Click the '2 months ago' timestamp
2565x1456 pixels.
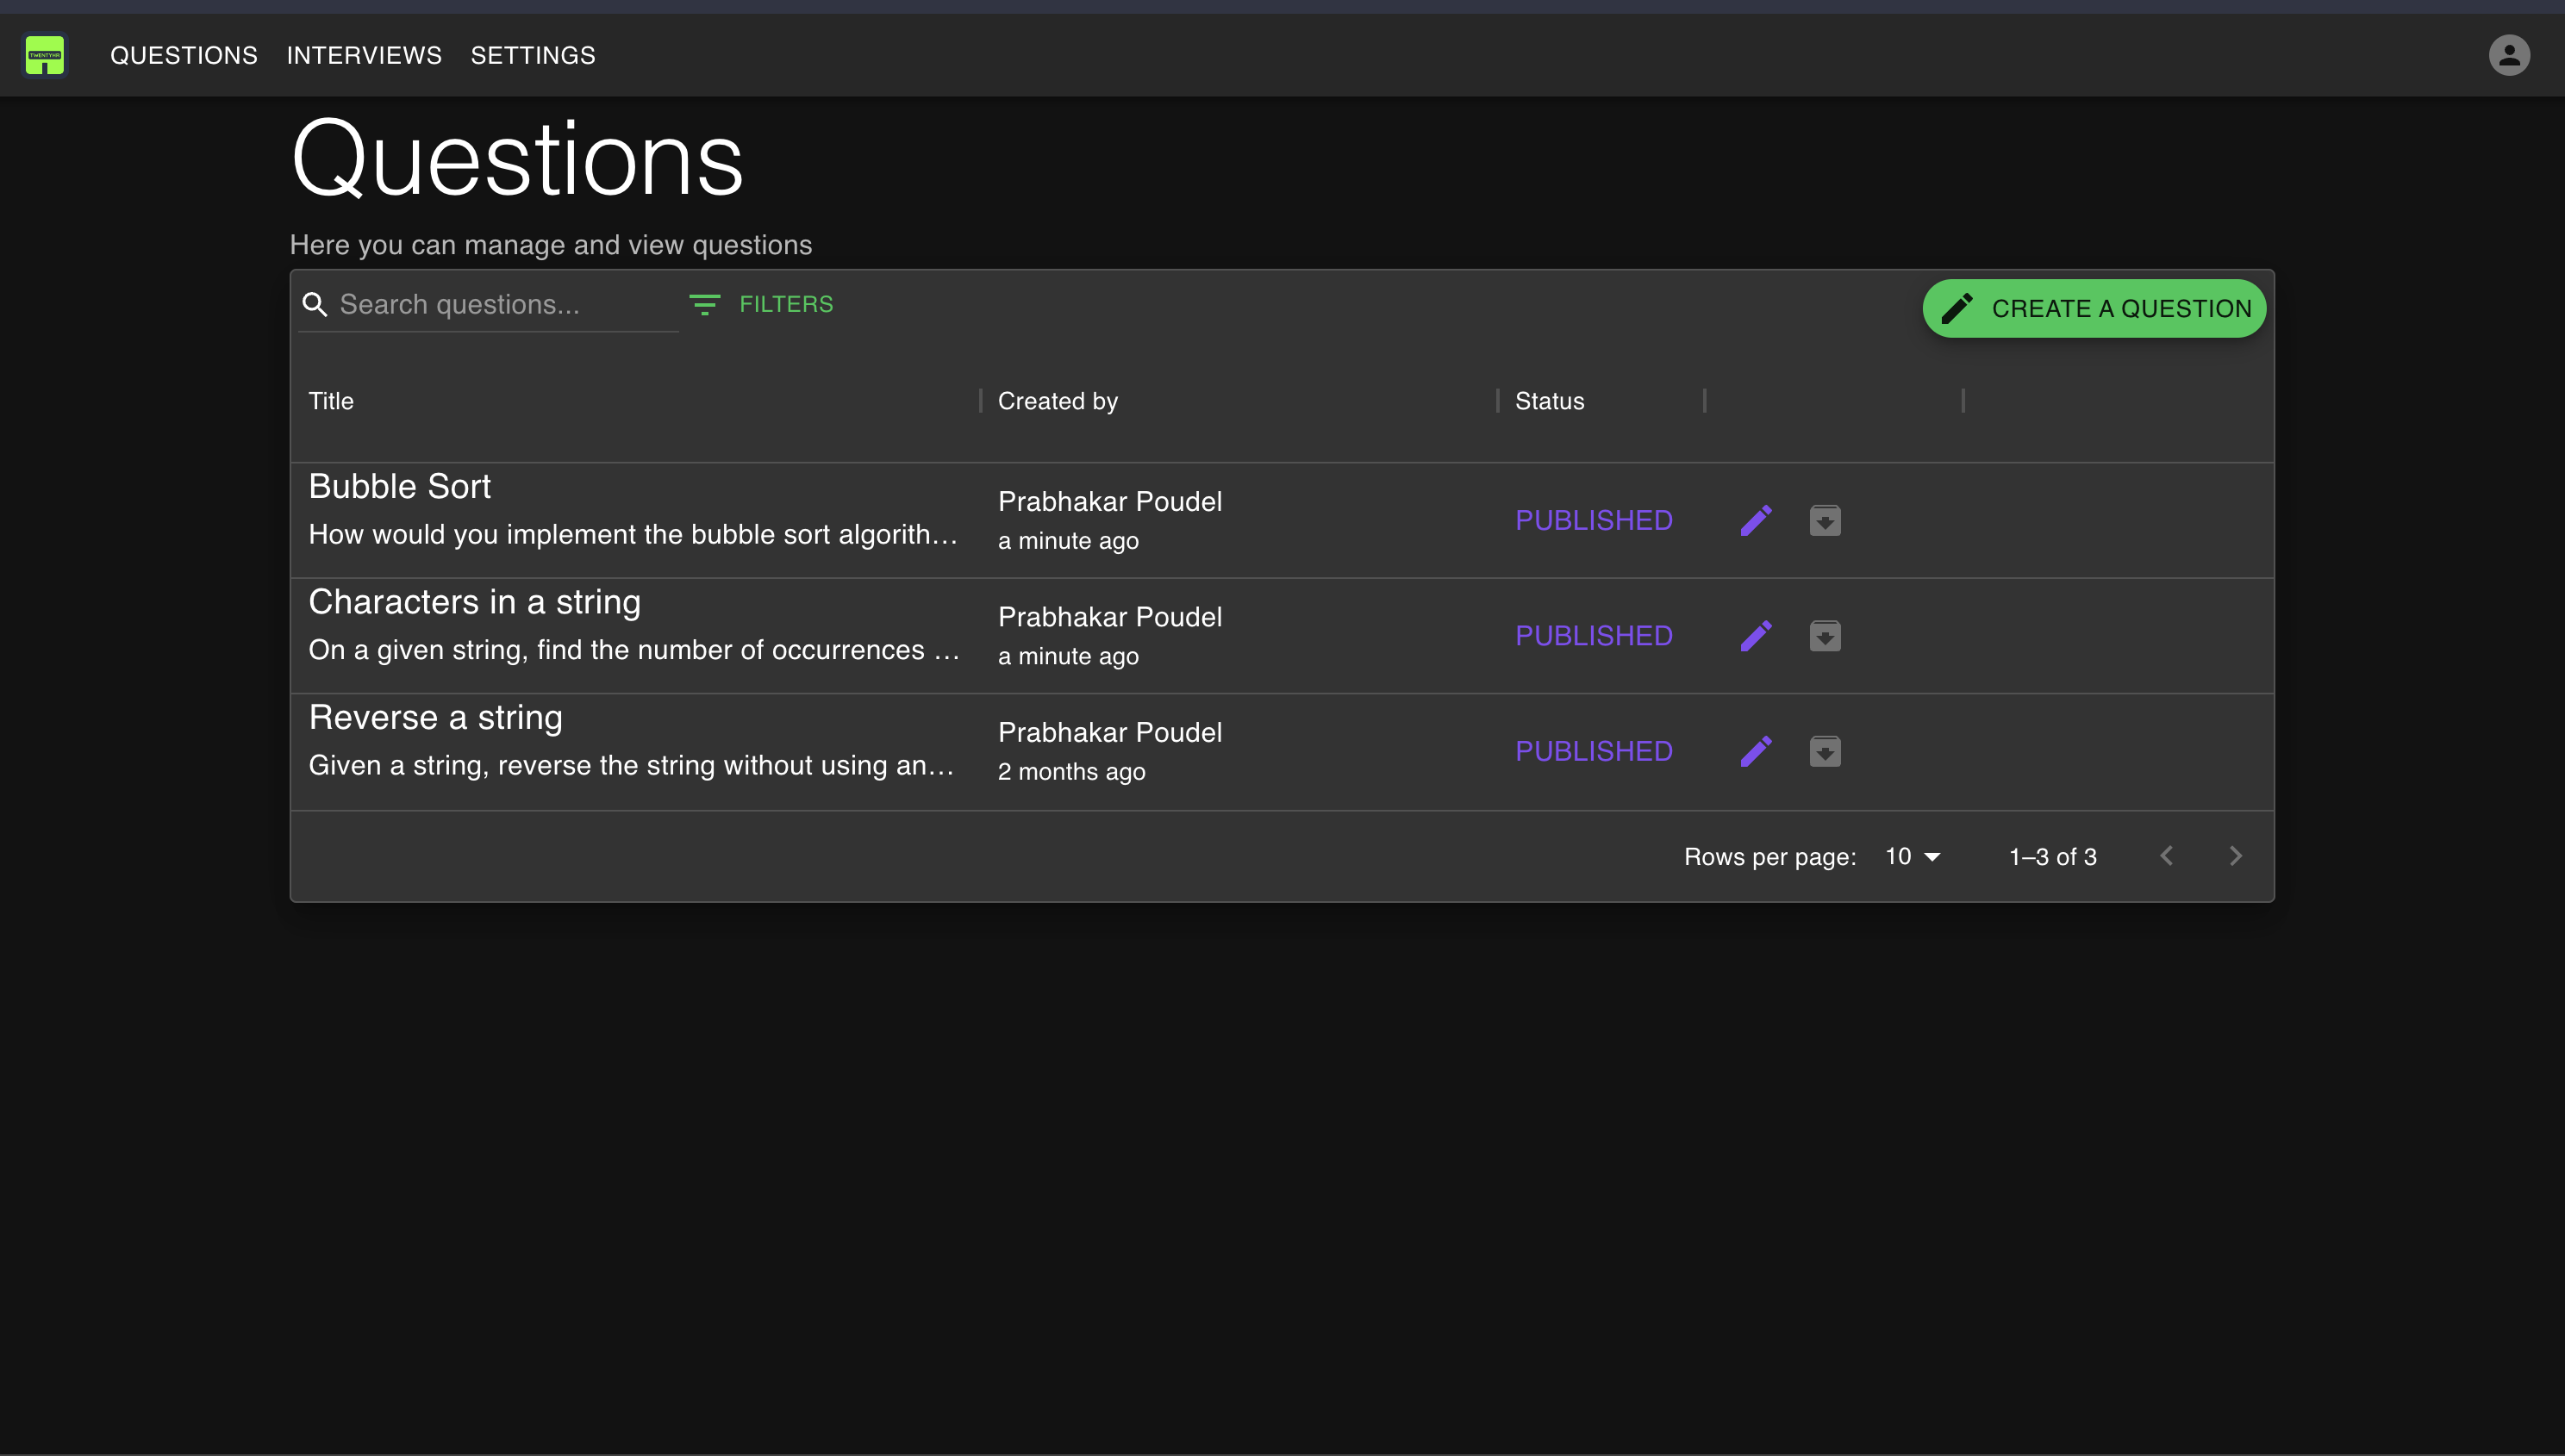point(1071,772)
